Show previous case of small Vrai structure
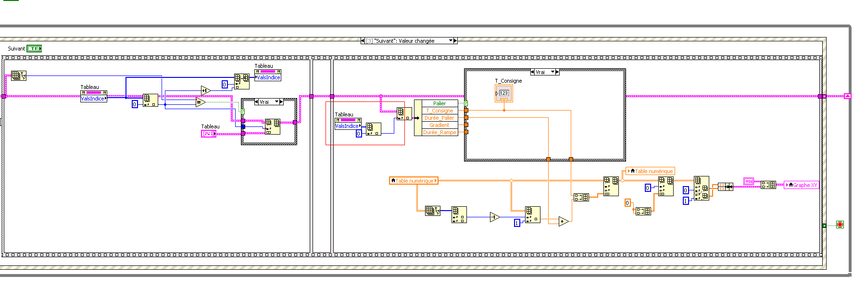This screenshot has height=288, width=866. 256,102
